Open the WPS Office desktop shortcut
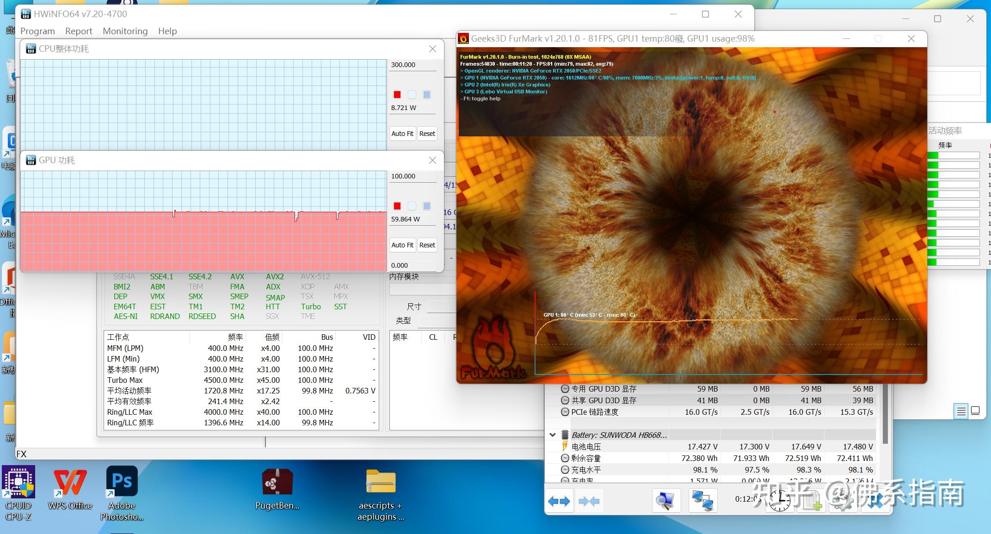The image size is (991, 534). (x=70, y=489)
